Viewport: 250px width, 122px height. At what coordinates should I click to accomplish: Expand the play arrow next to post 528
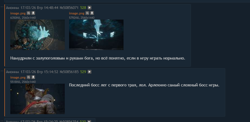(x=89, y=8)
